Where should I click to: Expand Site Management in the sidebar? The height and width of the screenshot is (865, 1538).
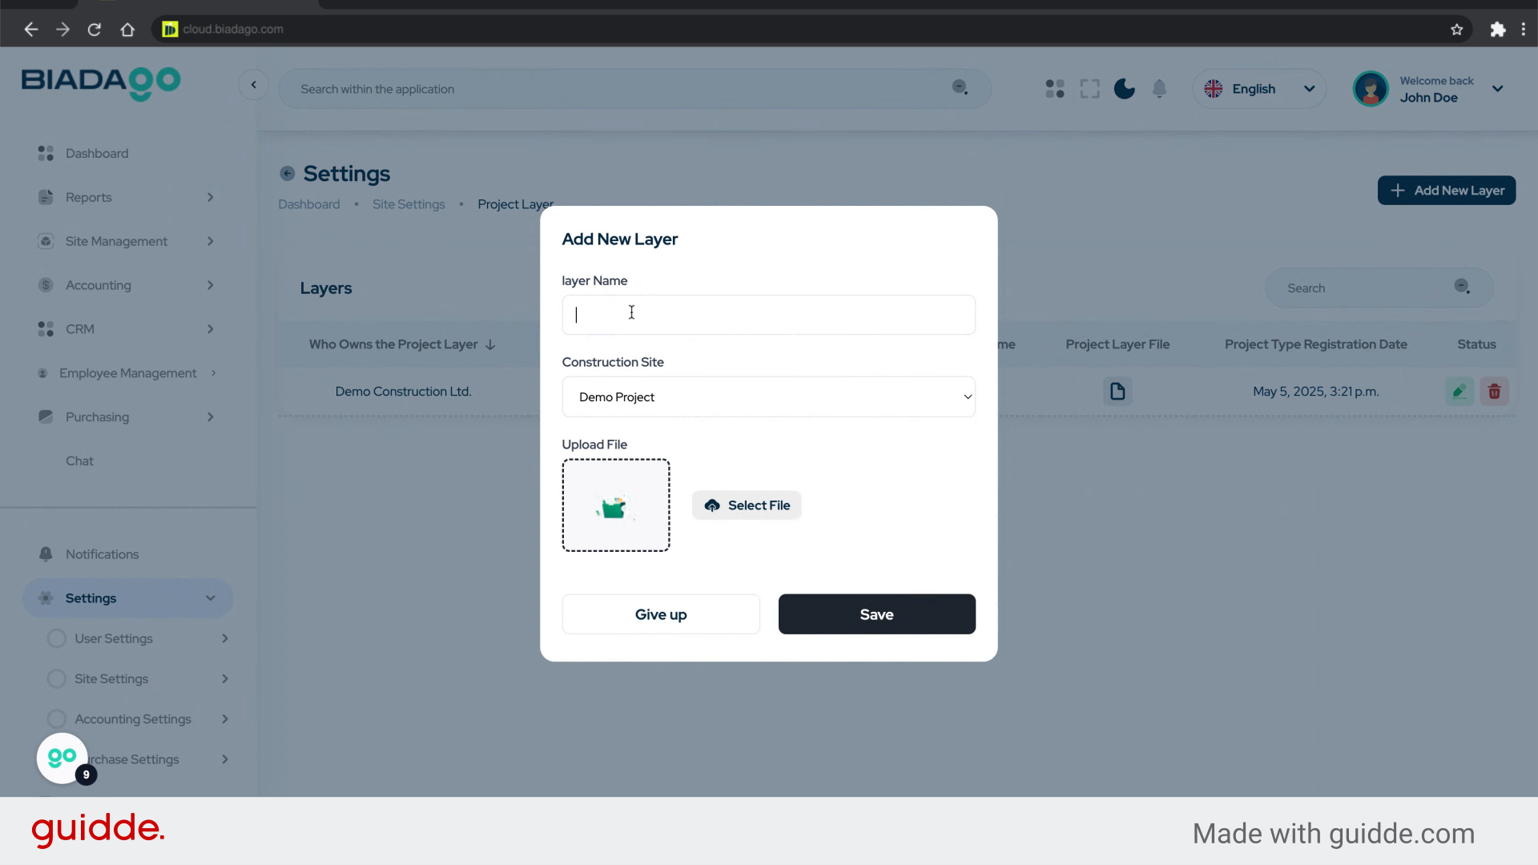click(x=116, y=241)
